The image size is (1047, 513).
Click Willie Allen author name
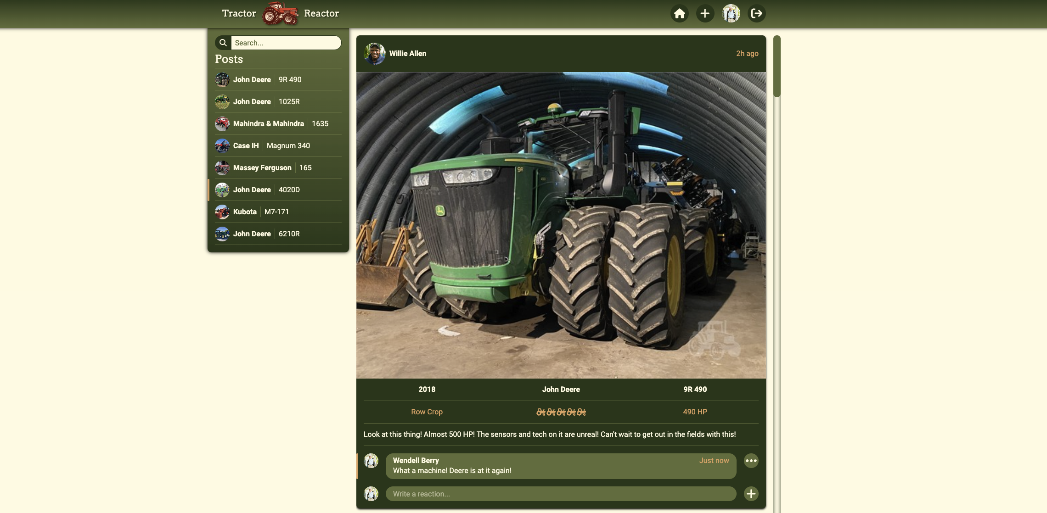pos(407,54)
